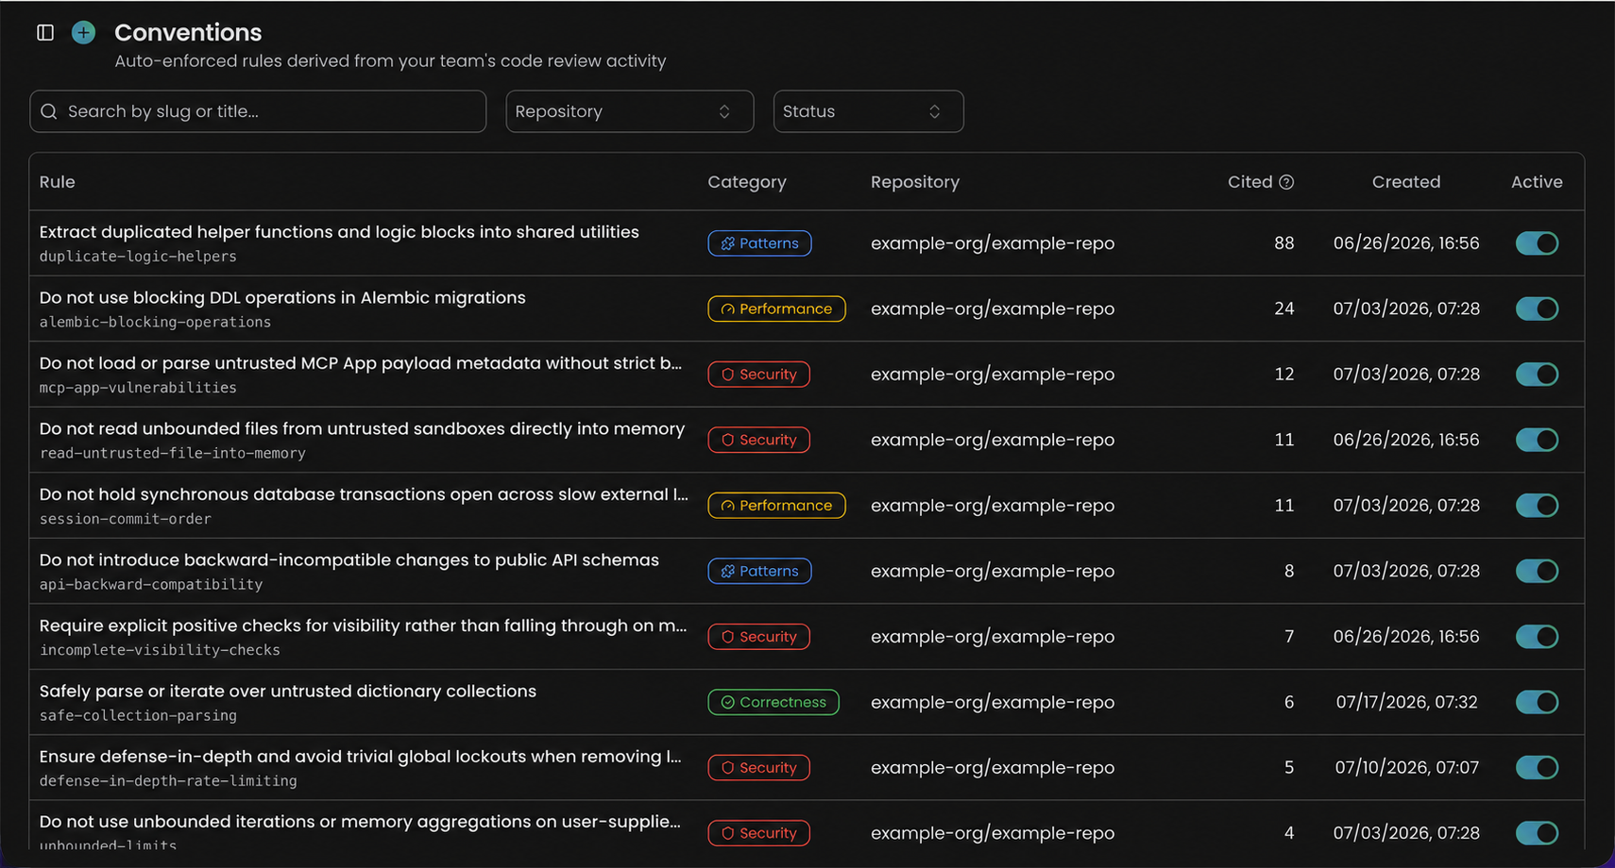This screenshot has height=868, width=1615.
Task: Switch off read-untrusted-file-into-memory rule
Action: [1537, 440]
